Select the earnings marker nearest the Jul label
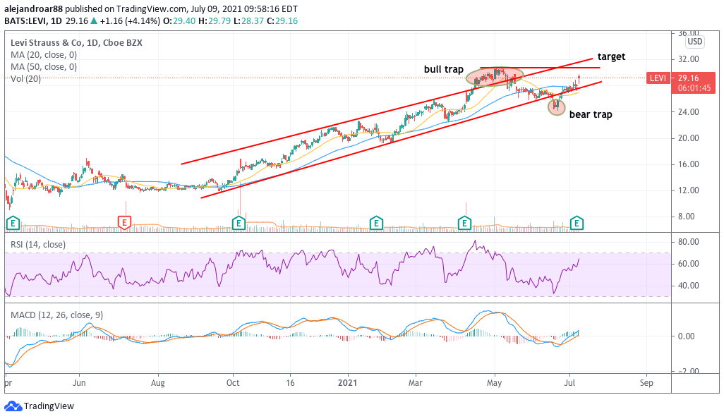 pyautogui.click(x=577, y=223)
